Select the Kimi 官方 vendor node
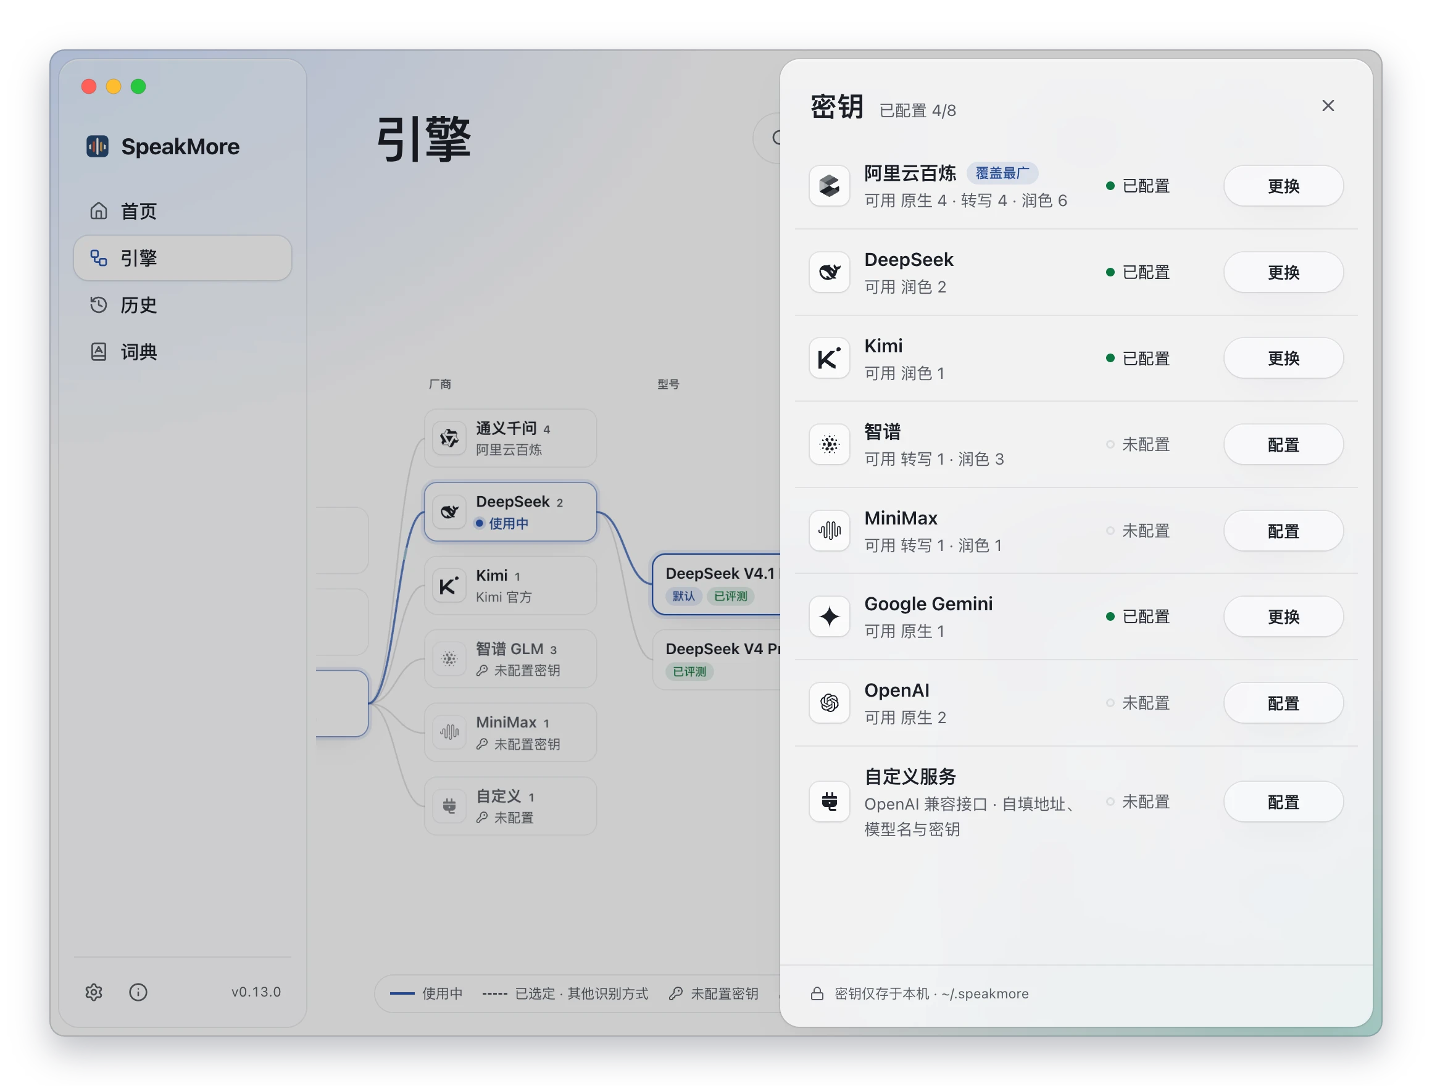 (x=510, y=585)
